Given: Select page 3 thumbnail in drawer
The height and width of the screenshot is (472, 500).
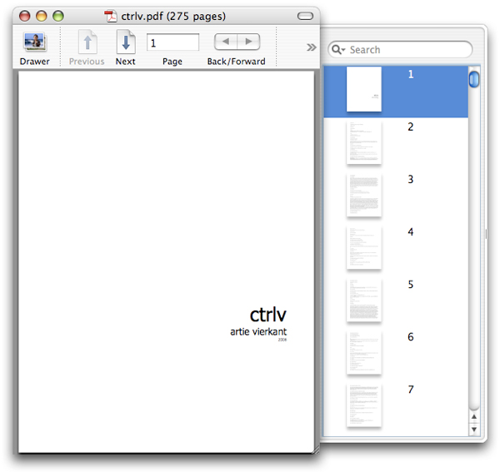Looking at the screenshot, I should pos(364,195).
